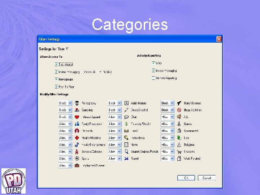
Task: Click the Travel airplane icon
Action: [126, 159]
